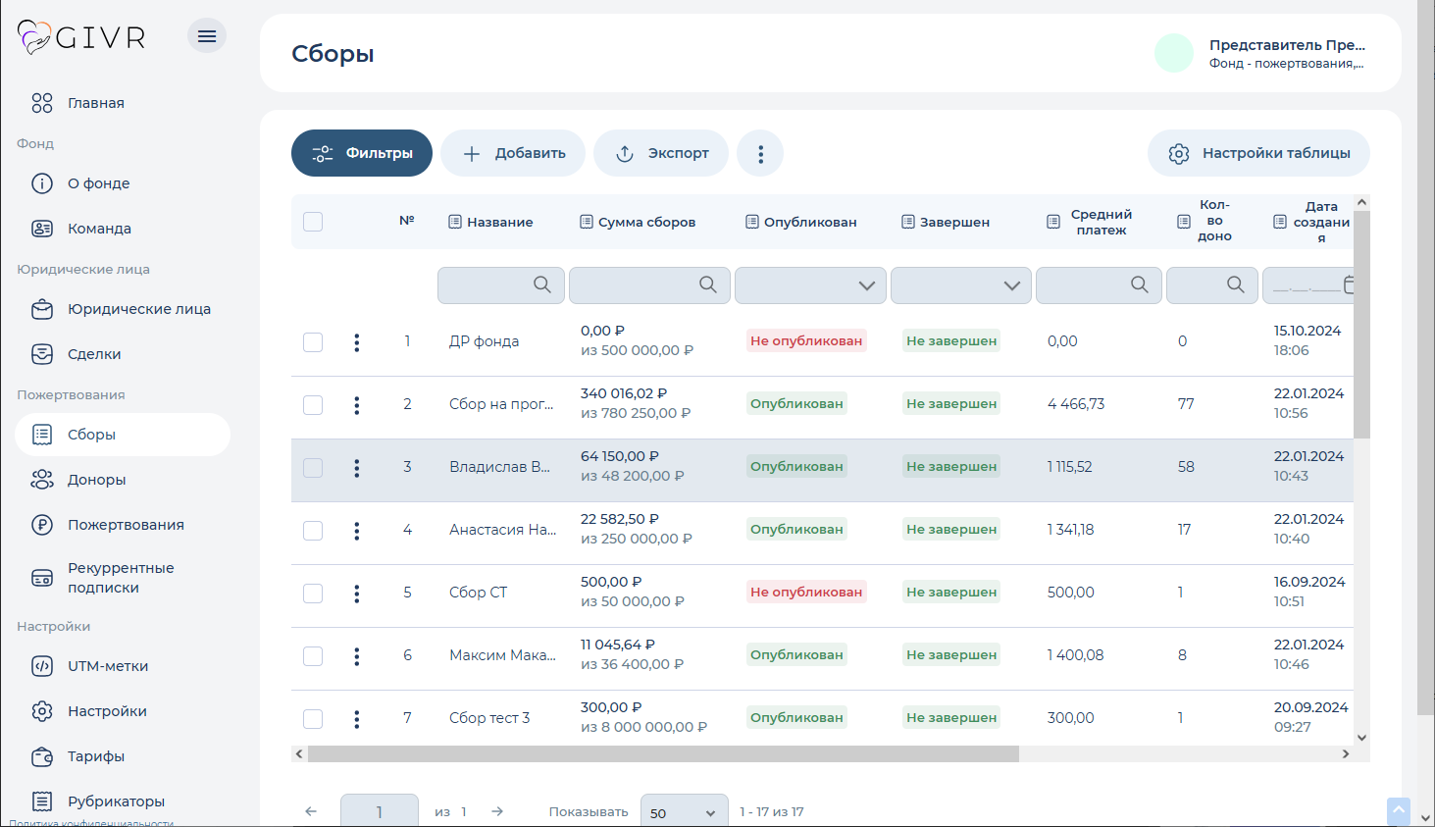Open the Представитель profile menu
The width and height of the screenshot is (1435, 827).
[1286, 53]
